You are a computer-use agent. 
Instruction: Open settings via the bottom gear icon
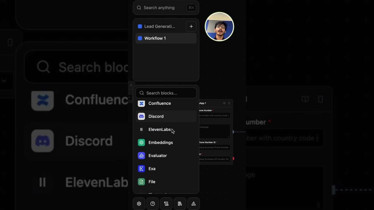pos(139,204)
